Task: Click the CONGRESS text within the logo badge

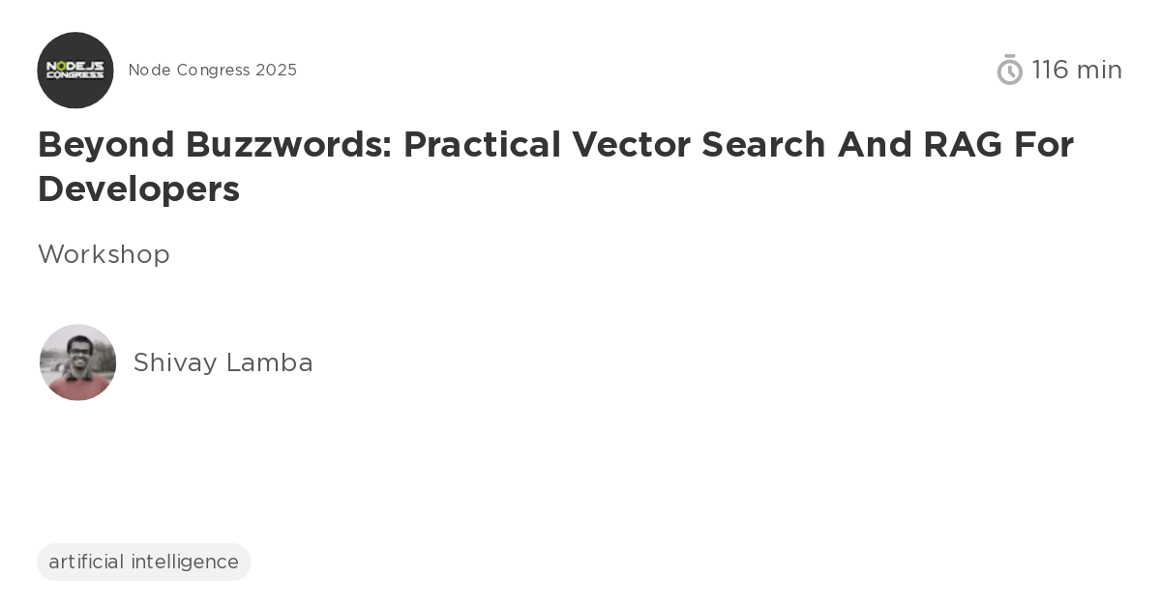Action: tap(75, 76)
